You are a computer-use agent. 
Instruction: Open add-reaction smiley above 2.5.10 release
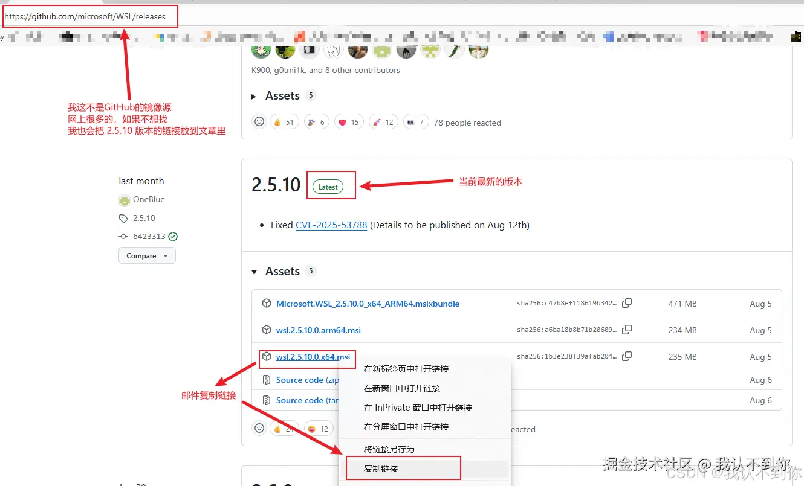pos(259,122)
